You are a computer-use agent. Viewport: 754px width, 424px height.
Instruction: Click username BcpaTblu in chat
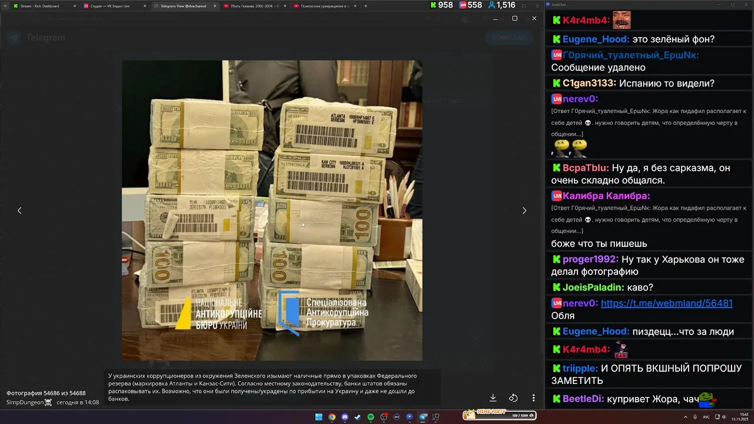tap(586, 168)
